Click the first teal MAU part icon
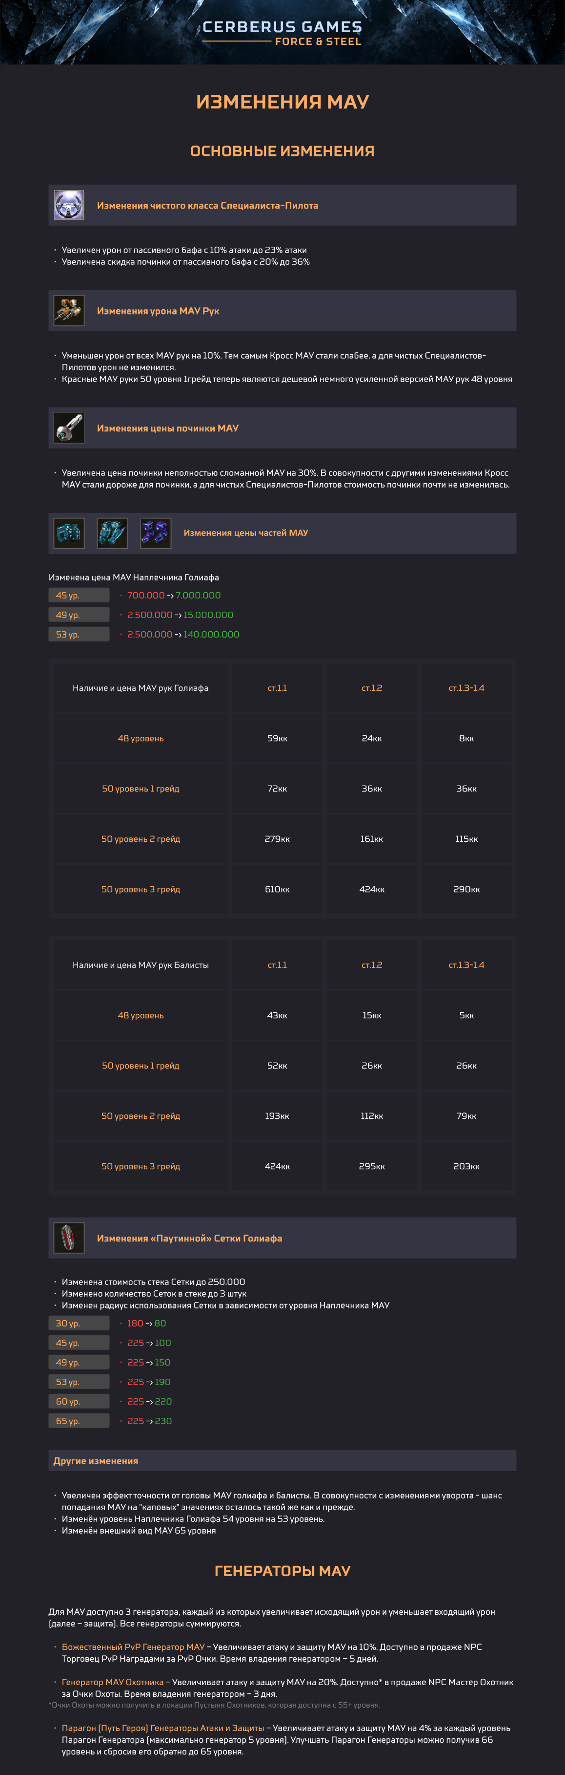Viewport: 565px width, 1775px height. tap(69, 534)
